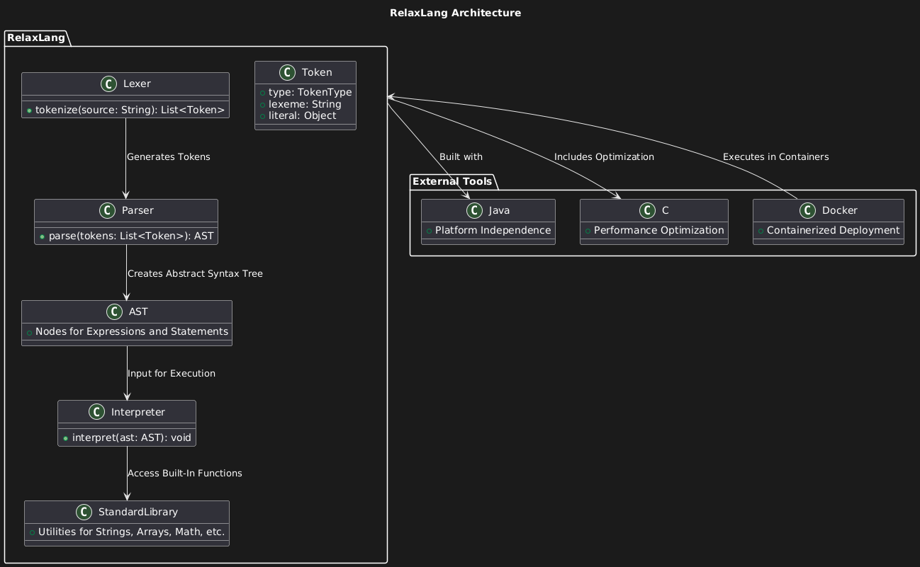The width and height of the screenshot is (920, 567).
Task: Click the literal: Object attribute
Action: [x=303, y=115]
